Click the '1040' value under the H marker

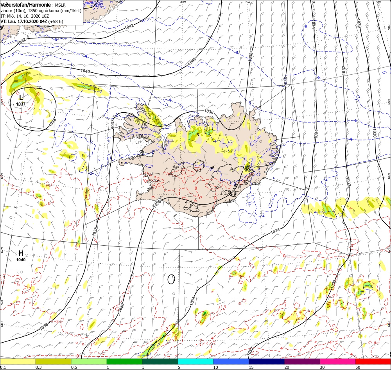(21, 260)
